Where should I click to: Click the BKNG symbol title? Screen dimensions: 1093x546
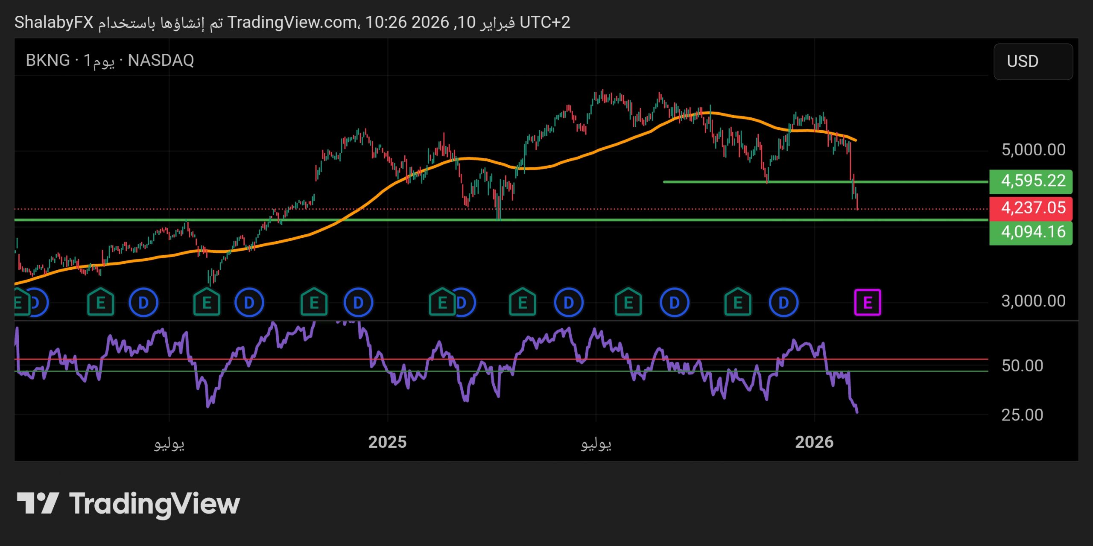point(47,60)
